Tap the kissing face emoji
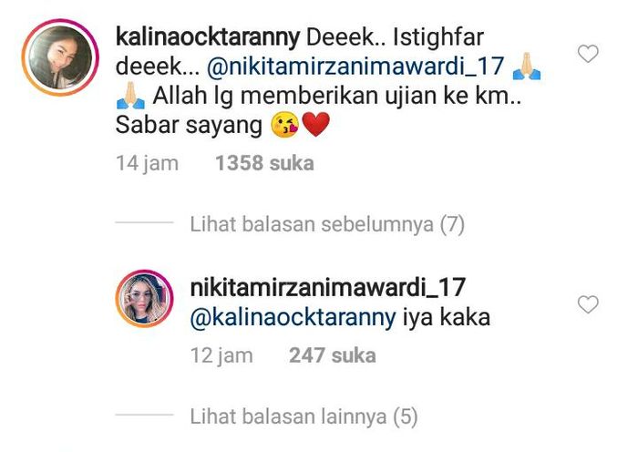 284,125
